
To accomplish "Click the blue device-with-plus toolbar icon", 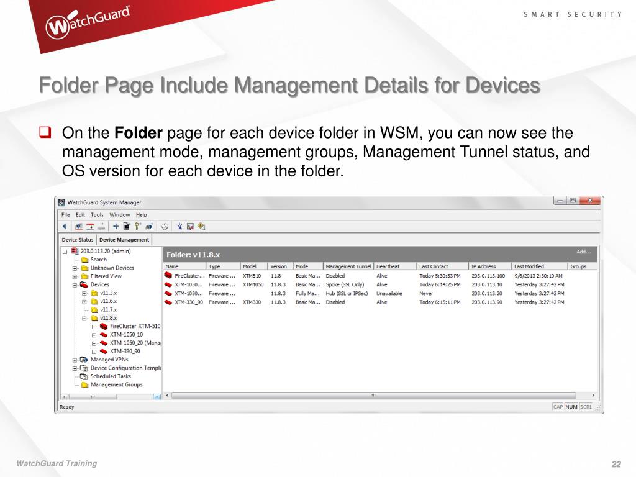I will pyautogui.click(x=149, y=226).
